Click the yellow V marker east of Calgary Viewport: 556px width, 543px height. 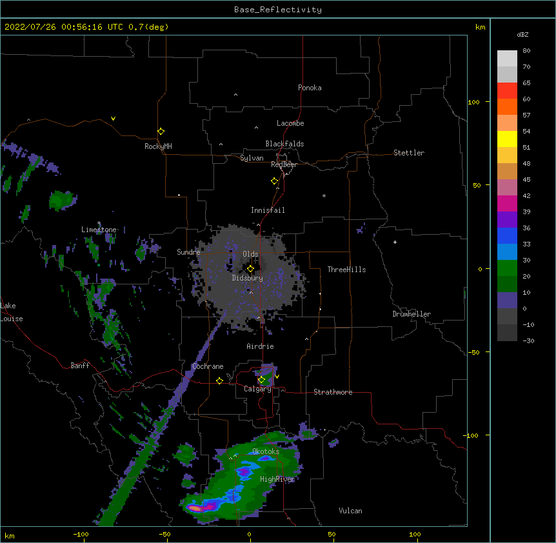[x=277, y=377]
